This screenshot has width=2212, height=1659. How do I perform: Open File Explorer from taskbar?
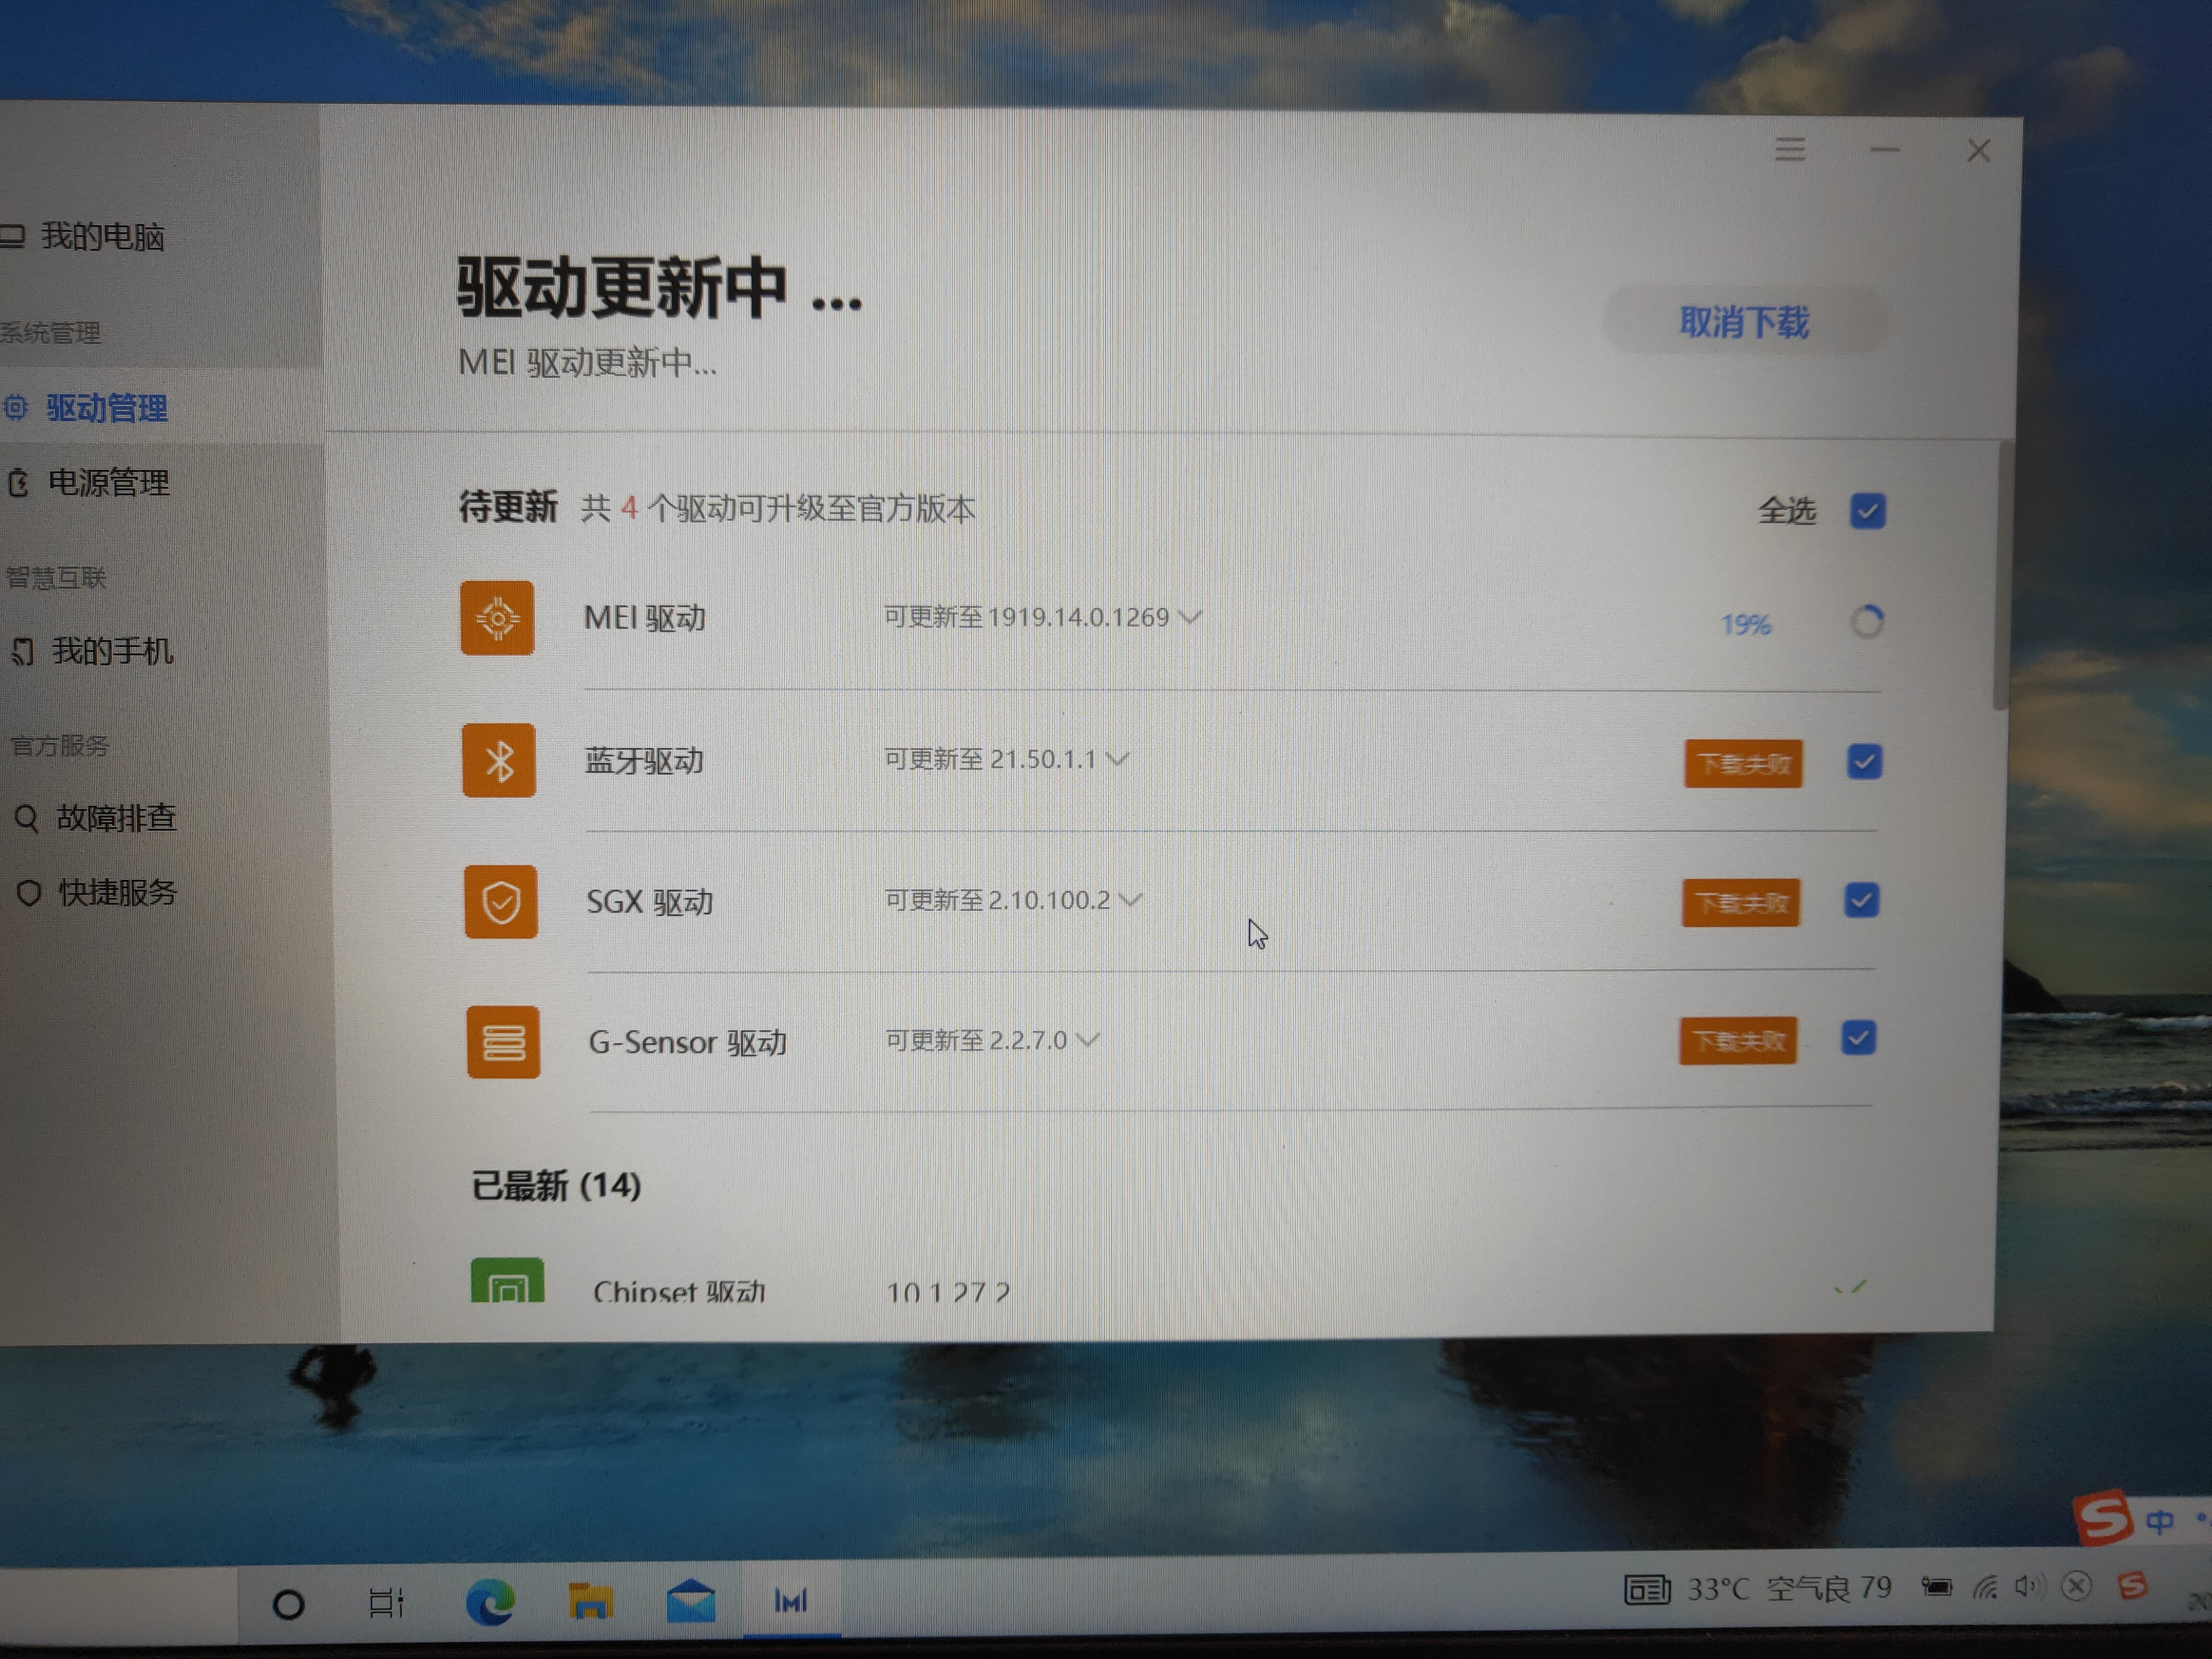click(590, 1601)
